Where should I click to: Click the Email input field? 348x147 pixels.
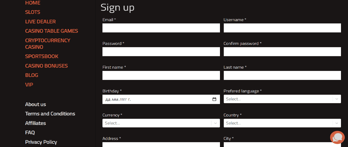pos(161,28)
